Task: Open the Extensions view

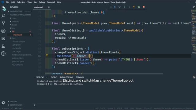Action: click(3, 38)
